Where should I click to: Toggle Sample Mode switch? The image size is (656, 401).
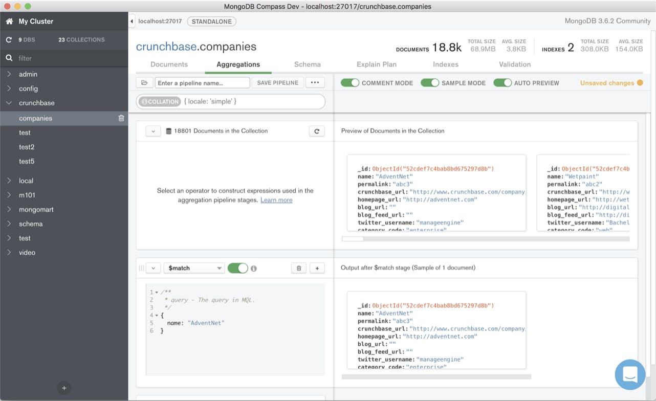[x=430, y=83]
